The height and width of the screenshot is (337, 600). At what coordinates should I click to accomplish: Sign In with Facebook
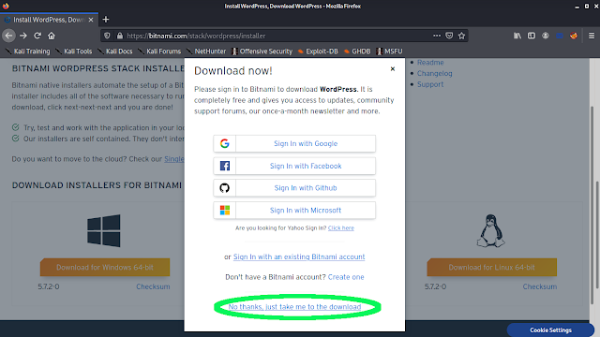coord(294,166)
